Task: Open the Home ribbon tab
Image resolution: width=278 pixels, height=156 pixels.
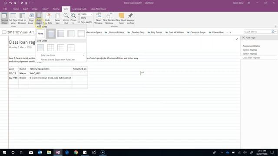Action: tap(16, 9)
